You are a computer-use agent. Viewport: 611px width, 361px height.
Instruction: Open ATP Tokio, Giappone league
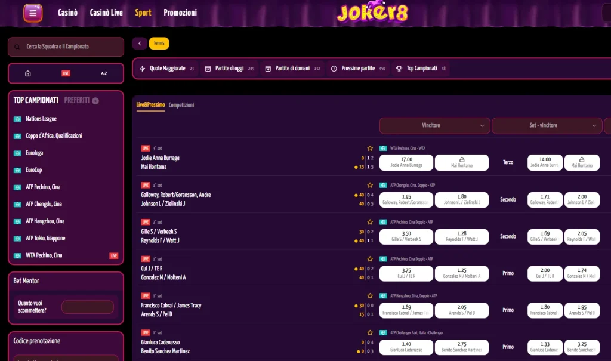[45, 239]
